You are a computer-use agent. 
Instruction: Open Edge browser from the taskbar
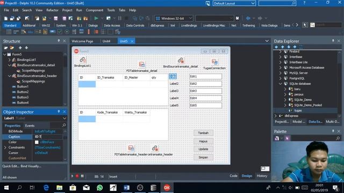[x=46, y=188]
